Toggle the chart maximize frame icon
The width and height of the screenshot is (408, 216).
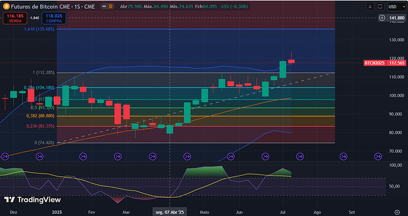(380, 6)
